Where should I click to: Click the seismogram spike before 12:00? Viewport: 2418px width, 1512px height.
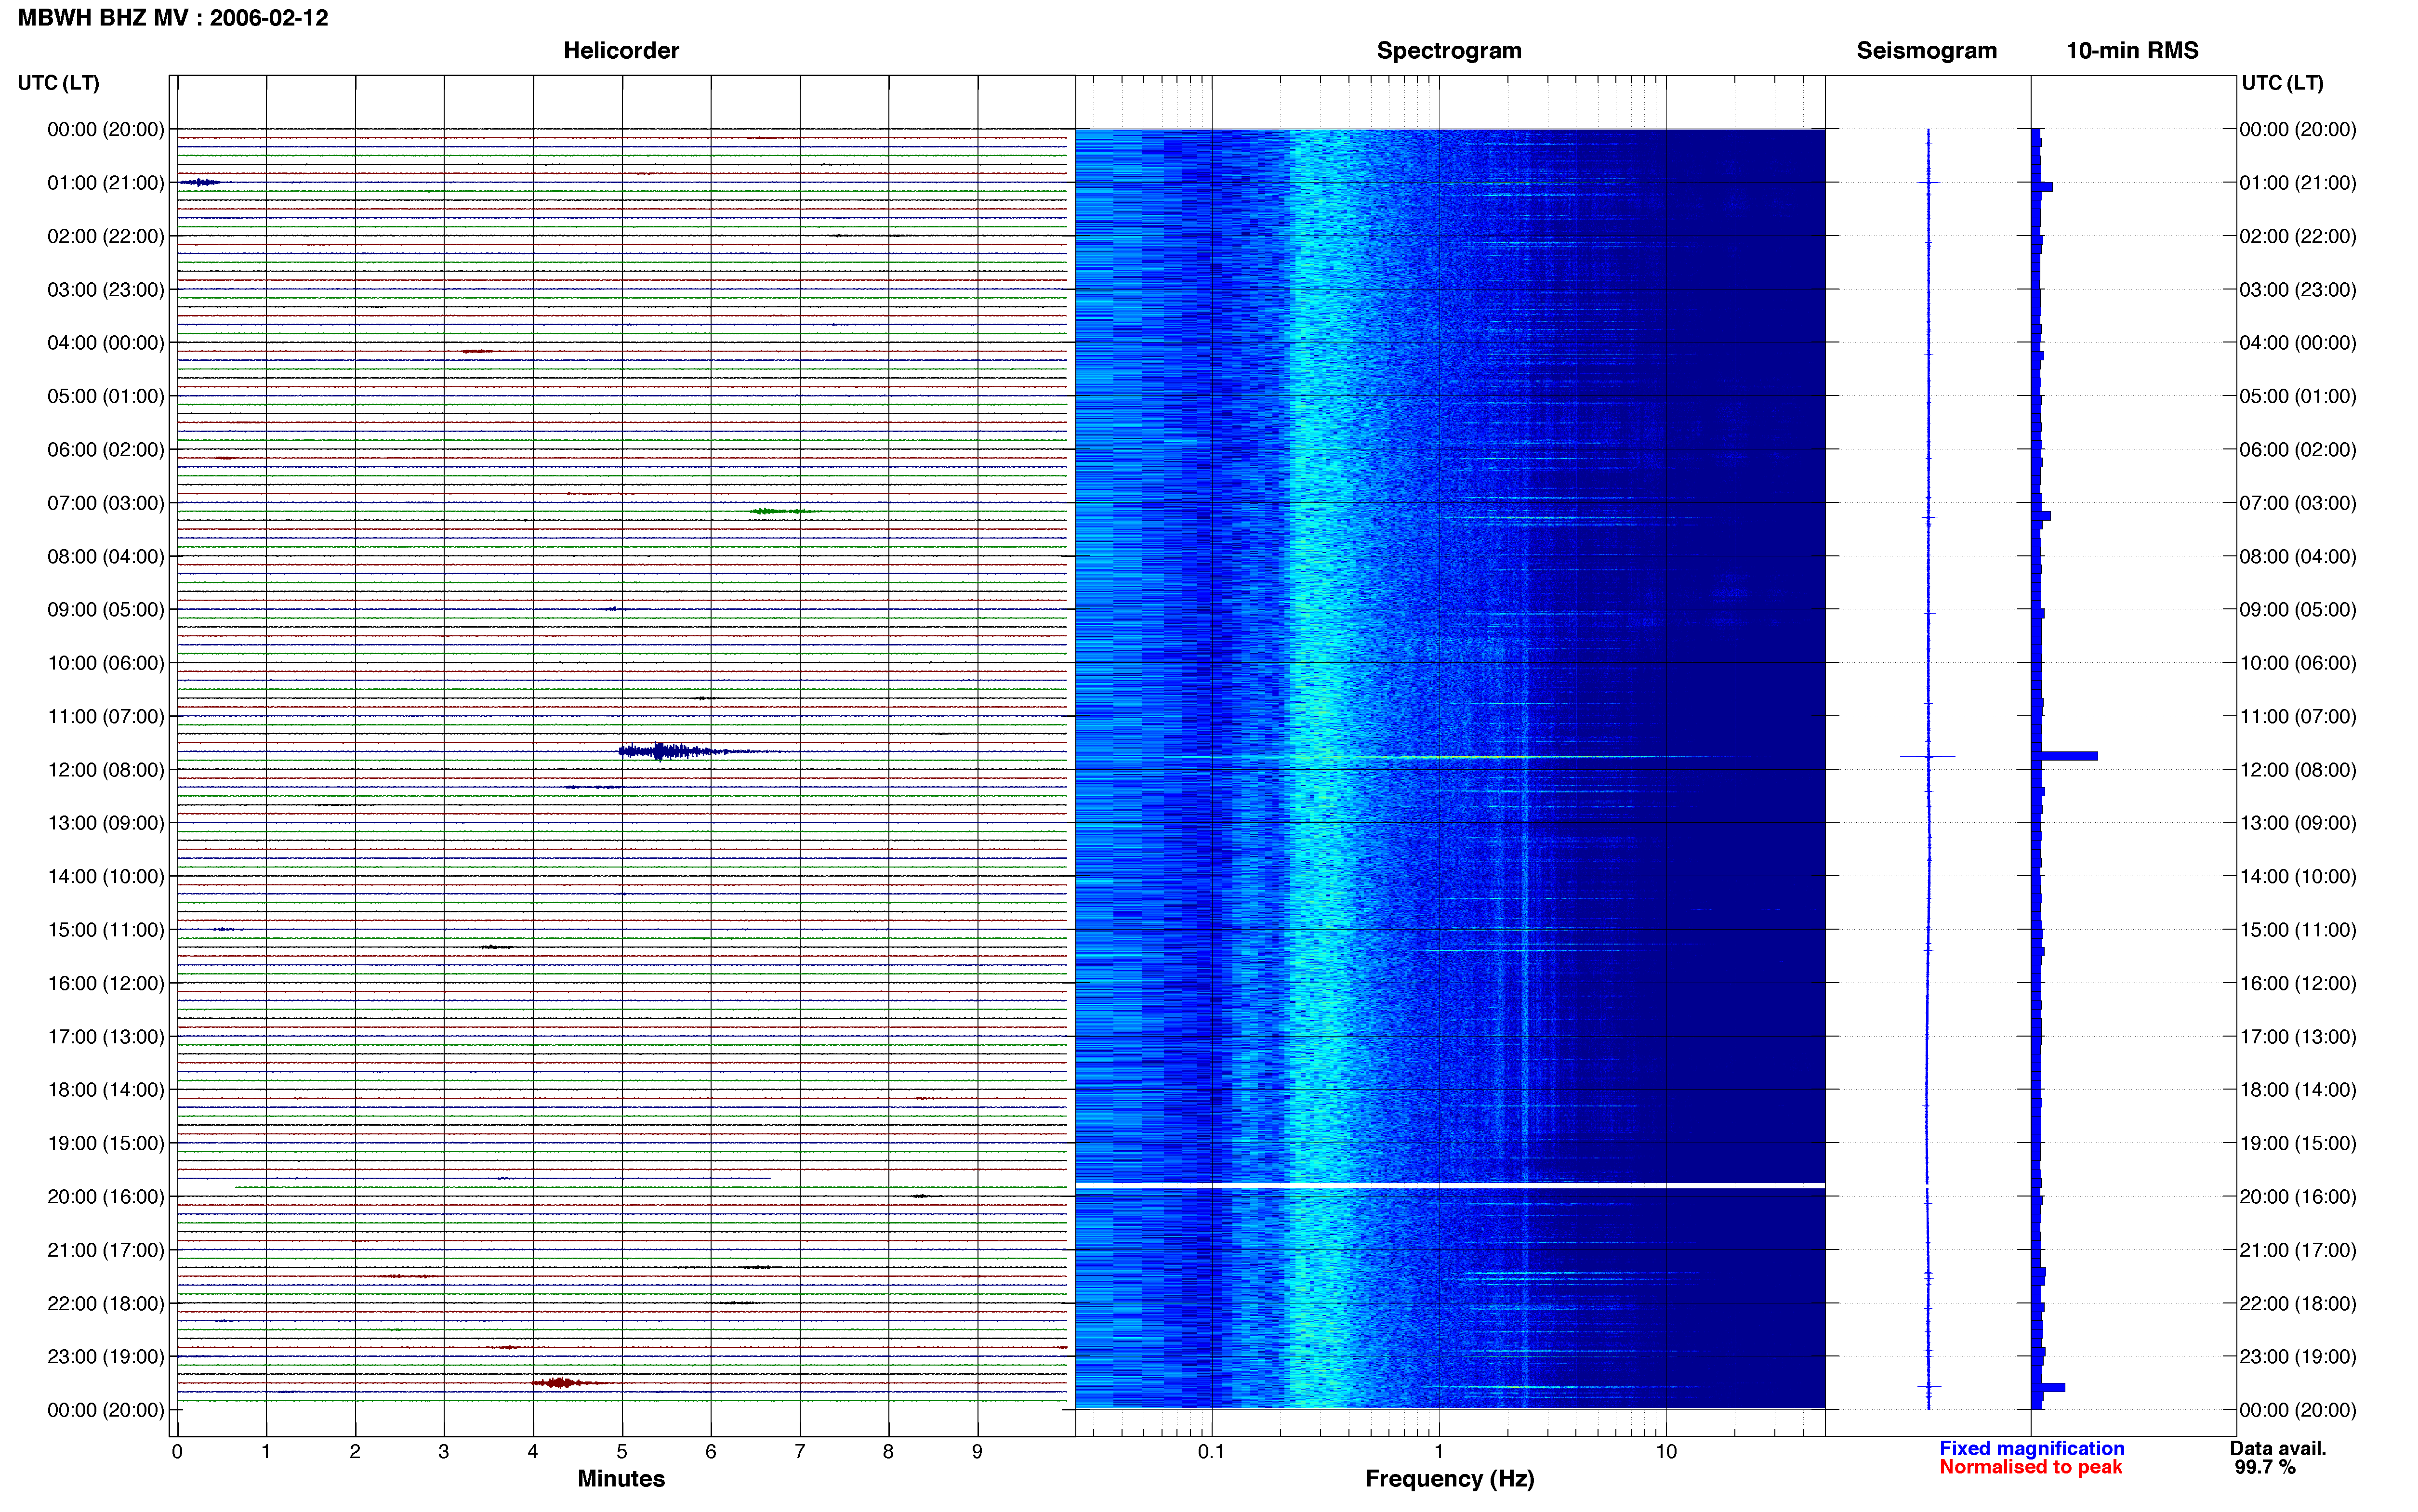tap(1927, 756)
